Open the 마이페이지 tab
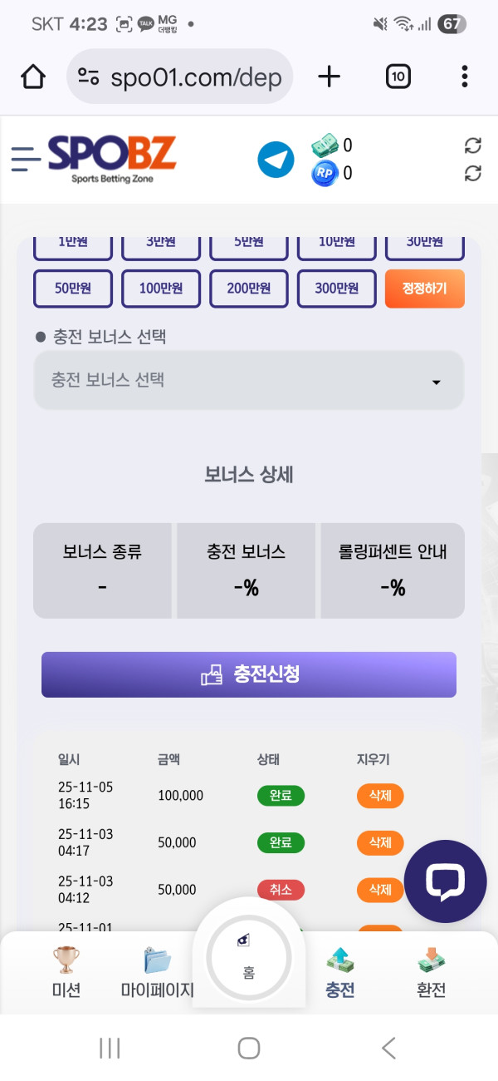The image size is (498, 1081). pyautogui.click(x=157, y=973)
